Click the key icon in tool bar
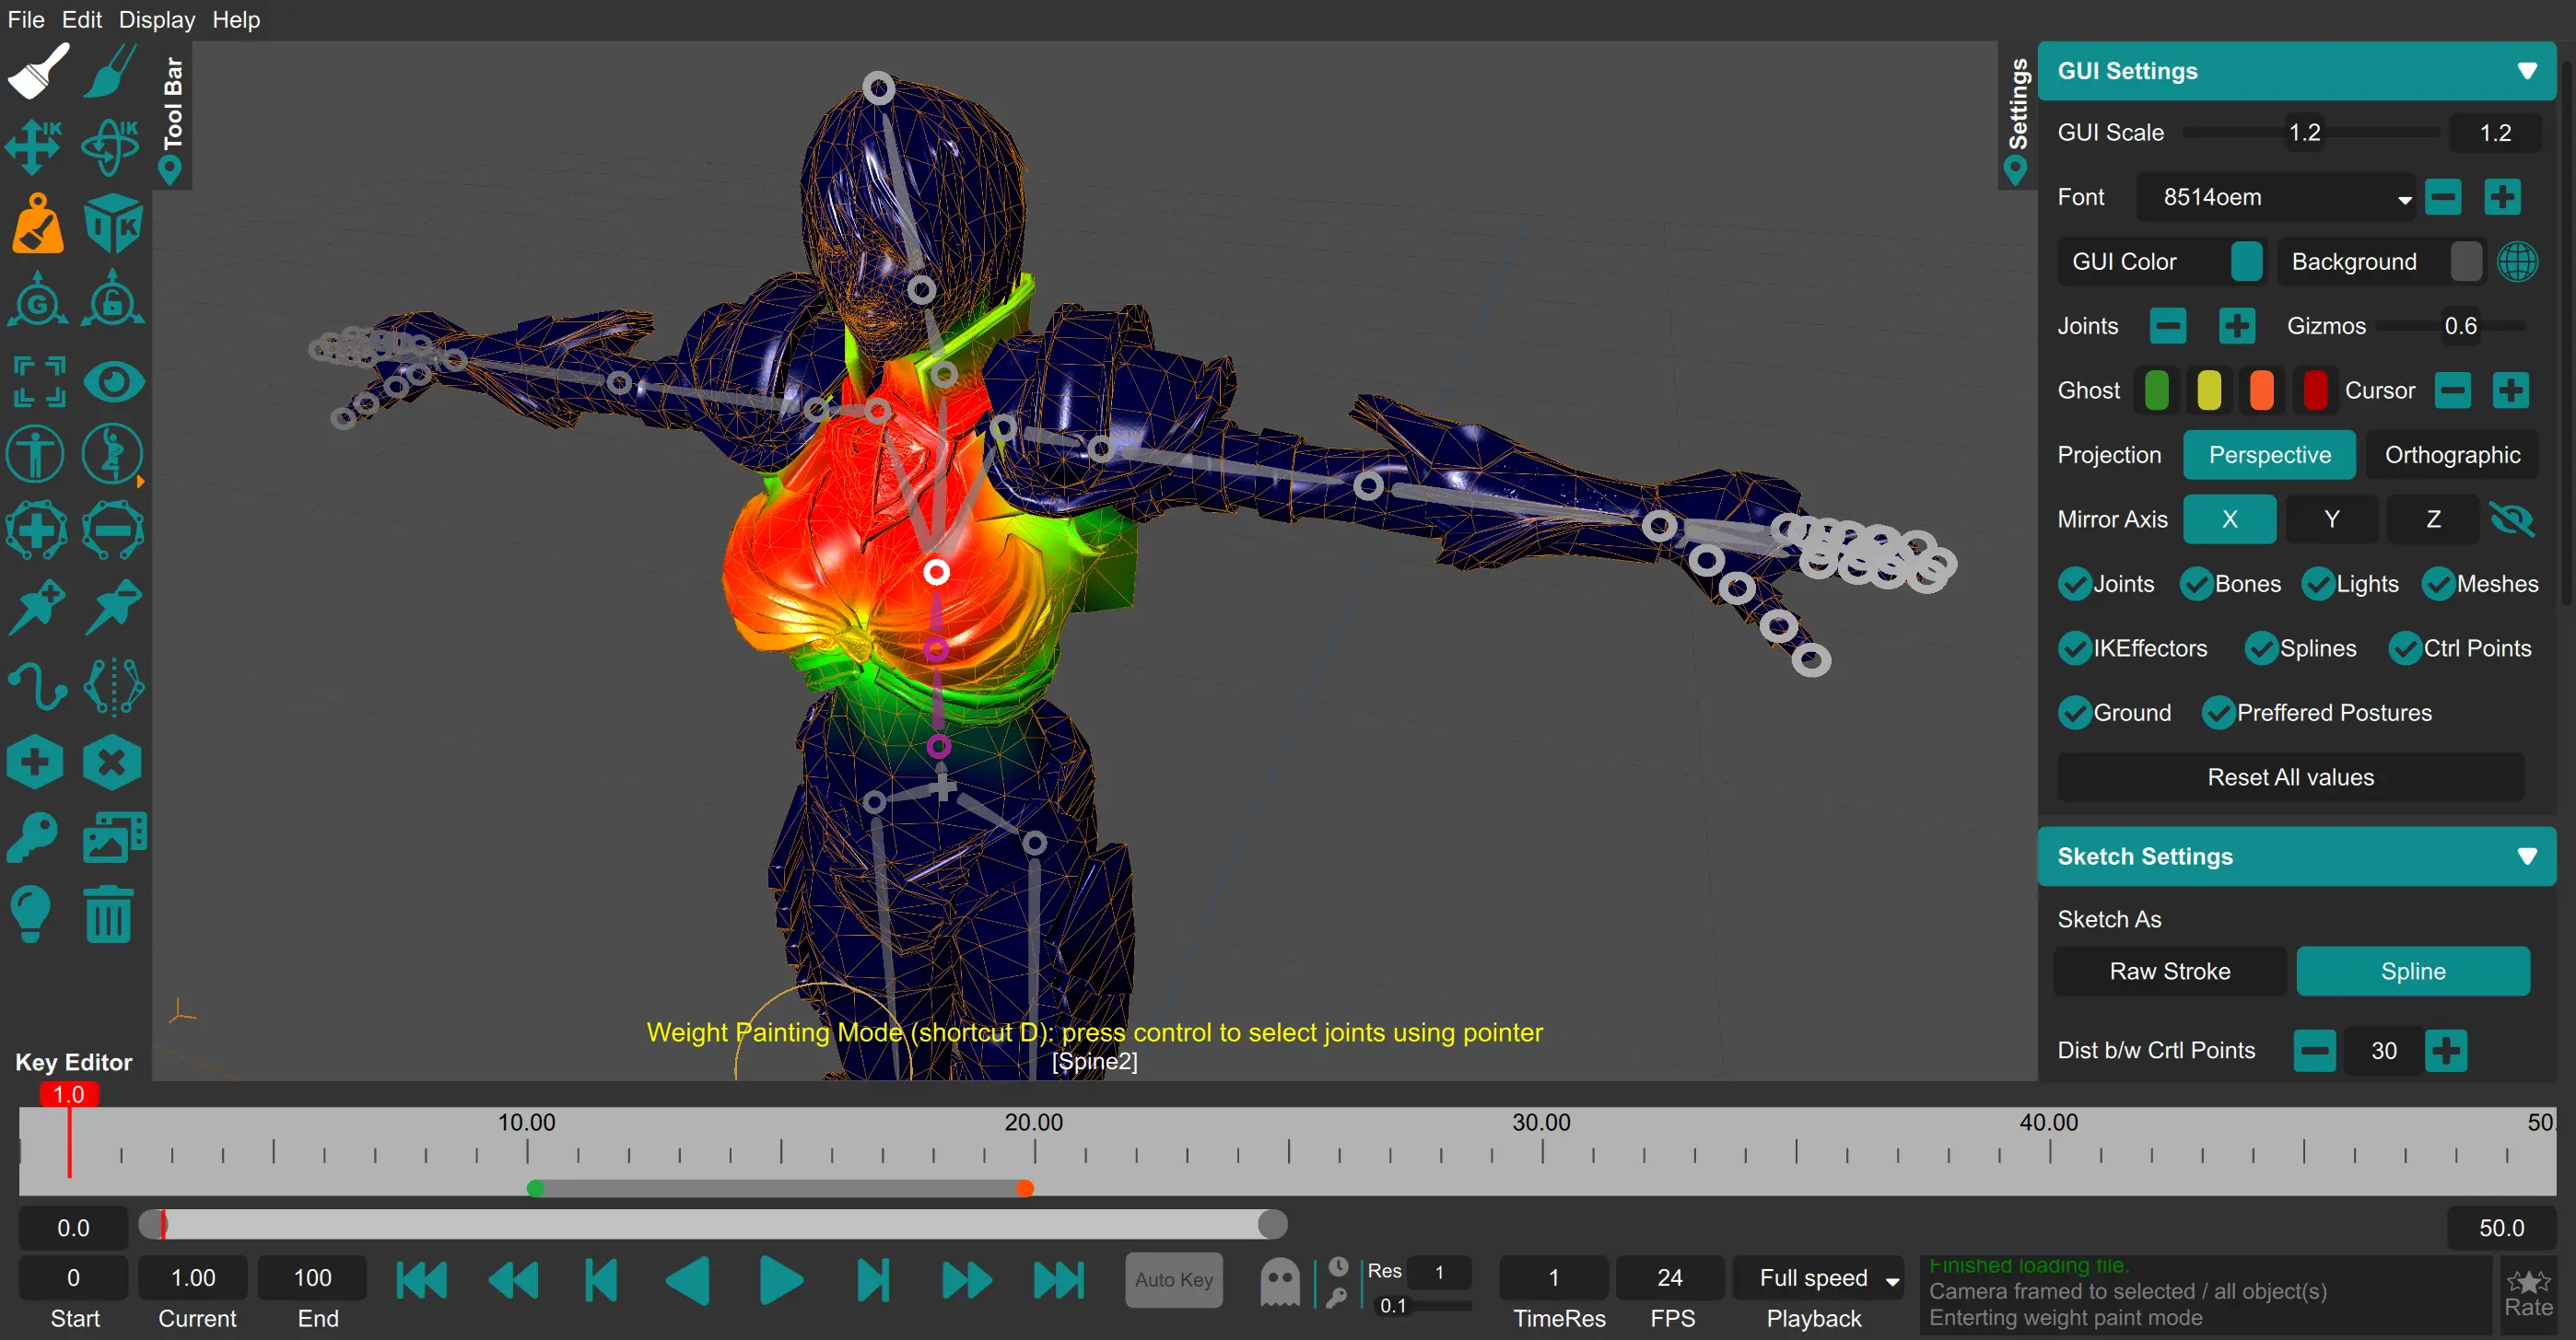2576x1340 pixels. [x=32, y=837]
